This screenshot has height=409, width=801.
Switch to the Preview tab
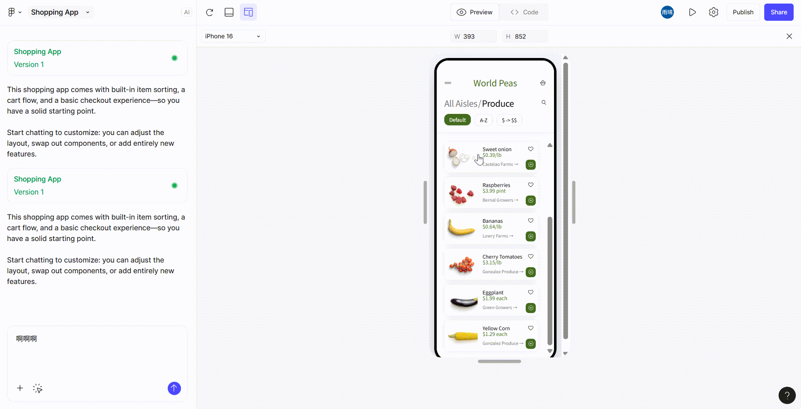tap(474, 12)
